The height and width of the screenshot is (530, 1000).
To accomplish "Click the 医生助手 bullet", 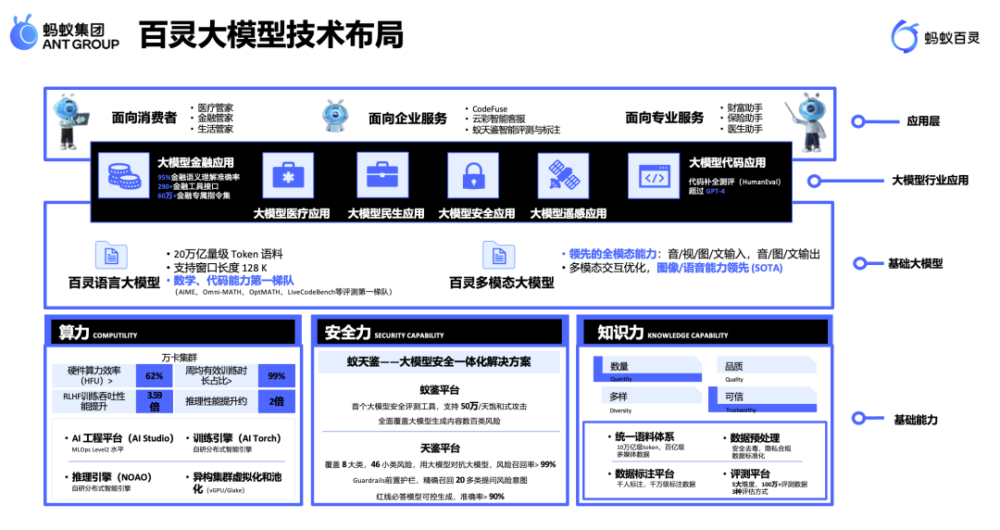I will pos(742,129).
